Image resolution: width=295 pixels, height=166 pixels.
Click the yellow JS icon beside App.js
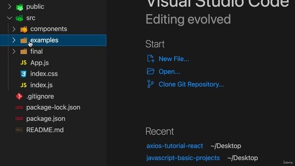coord(24,63)
